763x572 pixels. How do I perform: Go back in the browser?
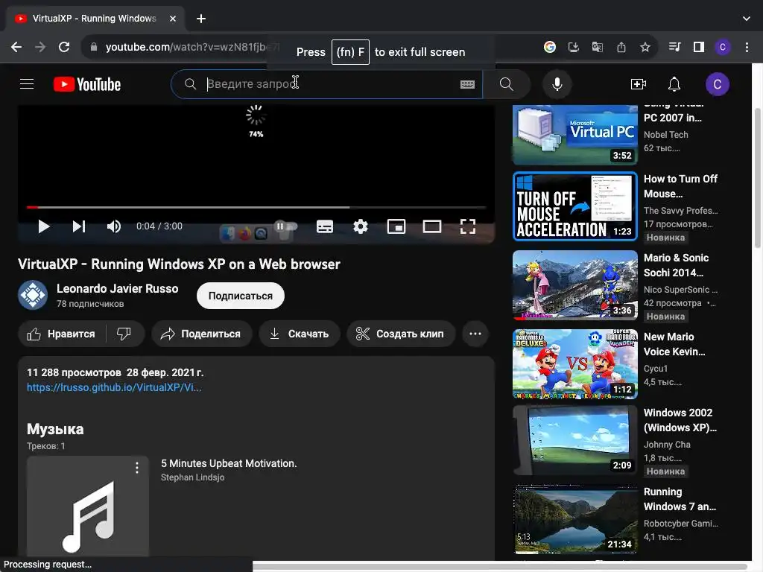pos(16,47)
